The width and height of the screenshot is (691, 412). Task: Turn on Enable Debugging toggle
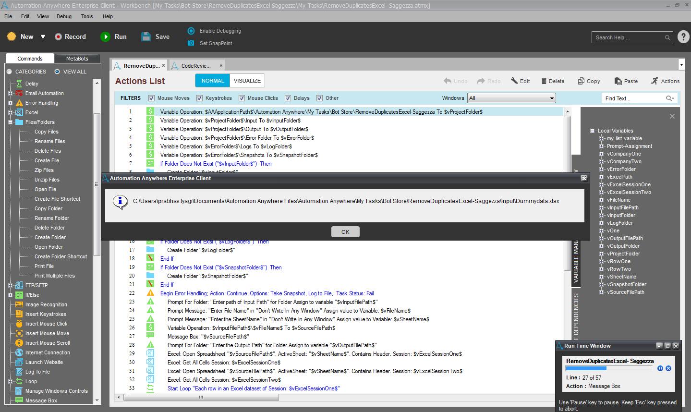pyautogui.click(x=191, y=31)
